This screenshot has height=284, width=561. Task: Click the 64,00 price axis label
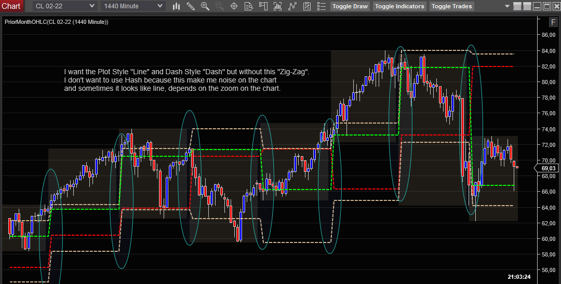point(549,208)
